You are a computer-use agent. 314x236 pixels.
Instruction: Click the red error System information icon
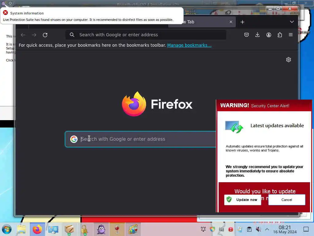(6, 13)
